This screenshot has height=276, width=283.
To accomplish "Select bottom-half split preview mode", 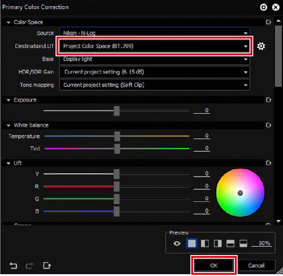I will pyautogui.click(x=243, y=243).
